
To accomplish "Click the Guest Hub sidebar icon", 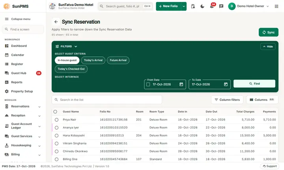I will (x=7, y=73).
